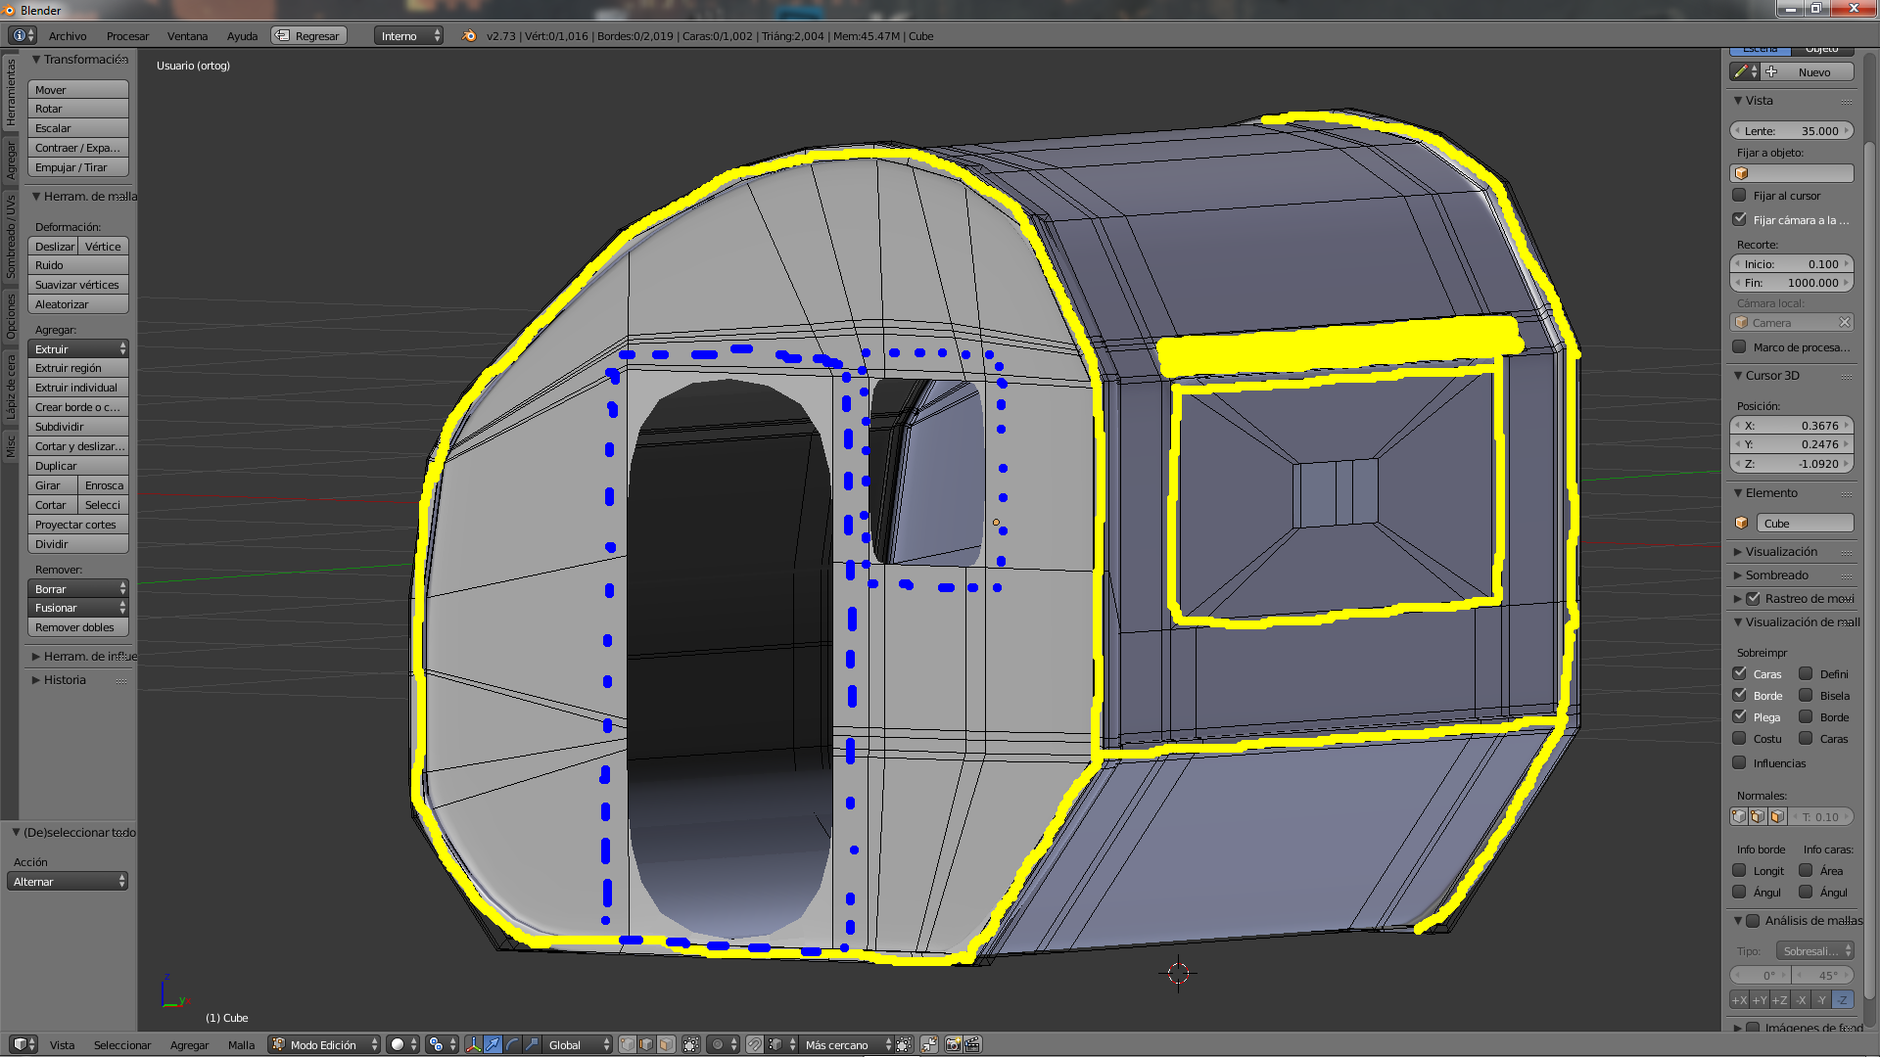
Task: Enable Fijar al cursor checkbox
Action: click(x=1740, y=196)
